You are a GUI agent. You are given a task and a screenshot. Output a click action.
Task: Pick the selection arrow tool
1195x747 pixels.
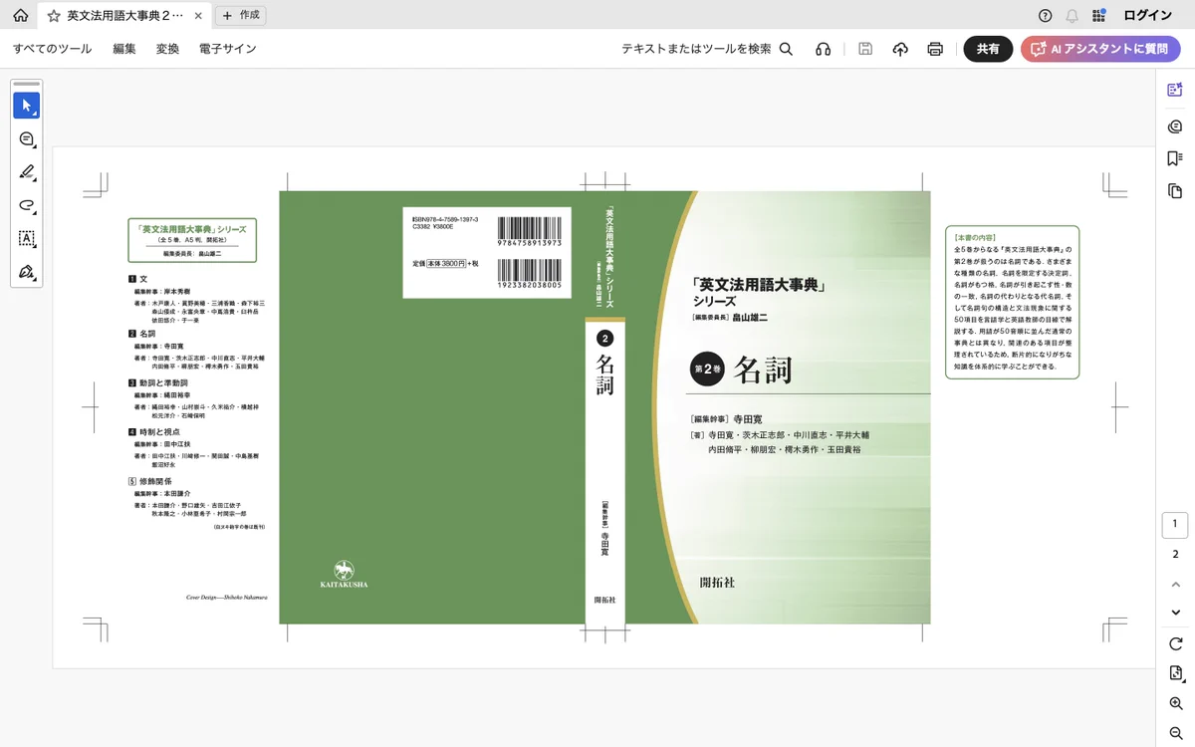[27, 106]
